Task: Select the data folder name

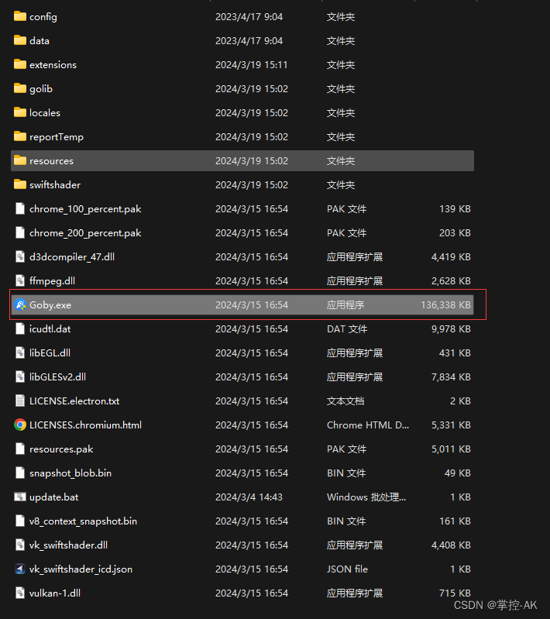Action: 39,40
